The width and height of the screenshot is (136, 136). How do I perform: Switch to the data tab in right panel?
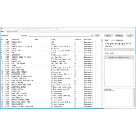(107, 40)
